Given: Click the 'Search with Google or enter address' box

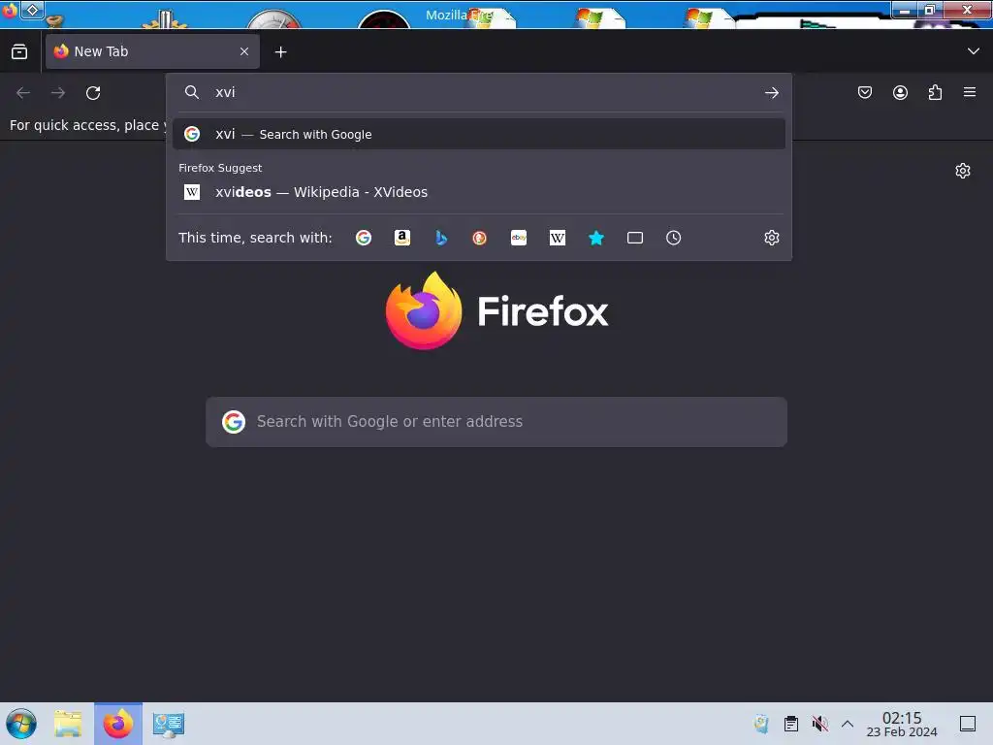Looking at the screenshot, I should click(x=496, y=422).
